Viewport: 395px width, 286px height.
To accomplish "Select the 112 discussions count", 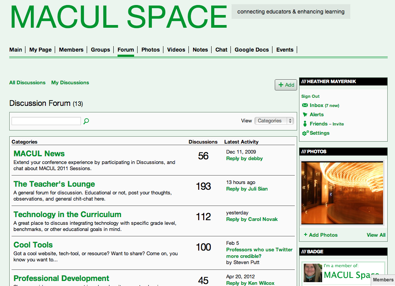I will tap(203, 217).
